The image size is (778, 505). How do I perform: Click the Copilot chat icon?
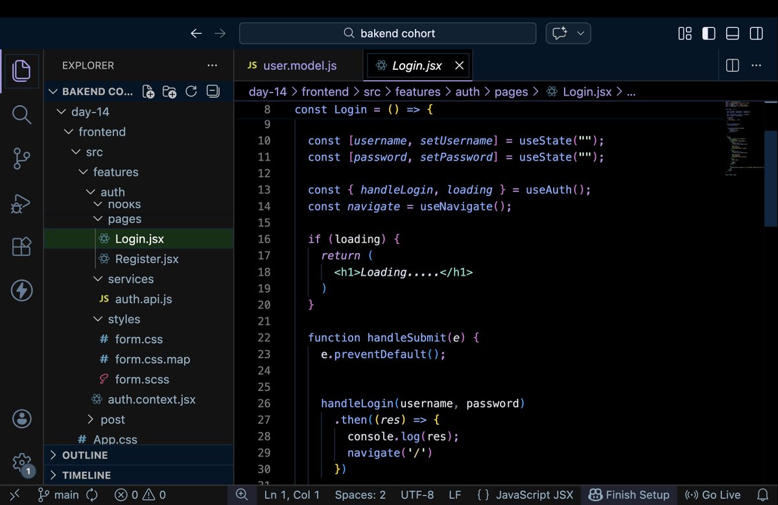coord(560,33)
